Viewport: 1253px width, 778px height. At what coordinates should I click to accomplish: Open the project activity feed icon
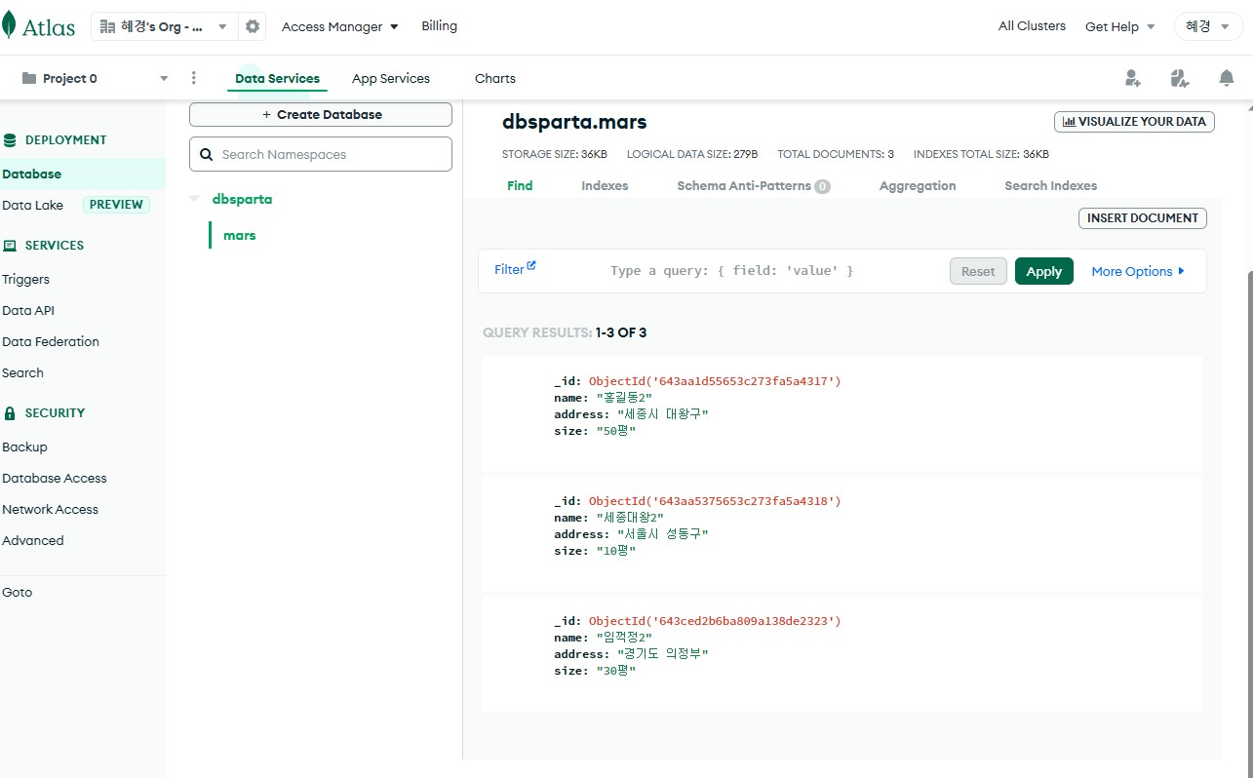pos(1180,78)
